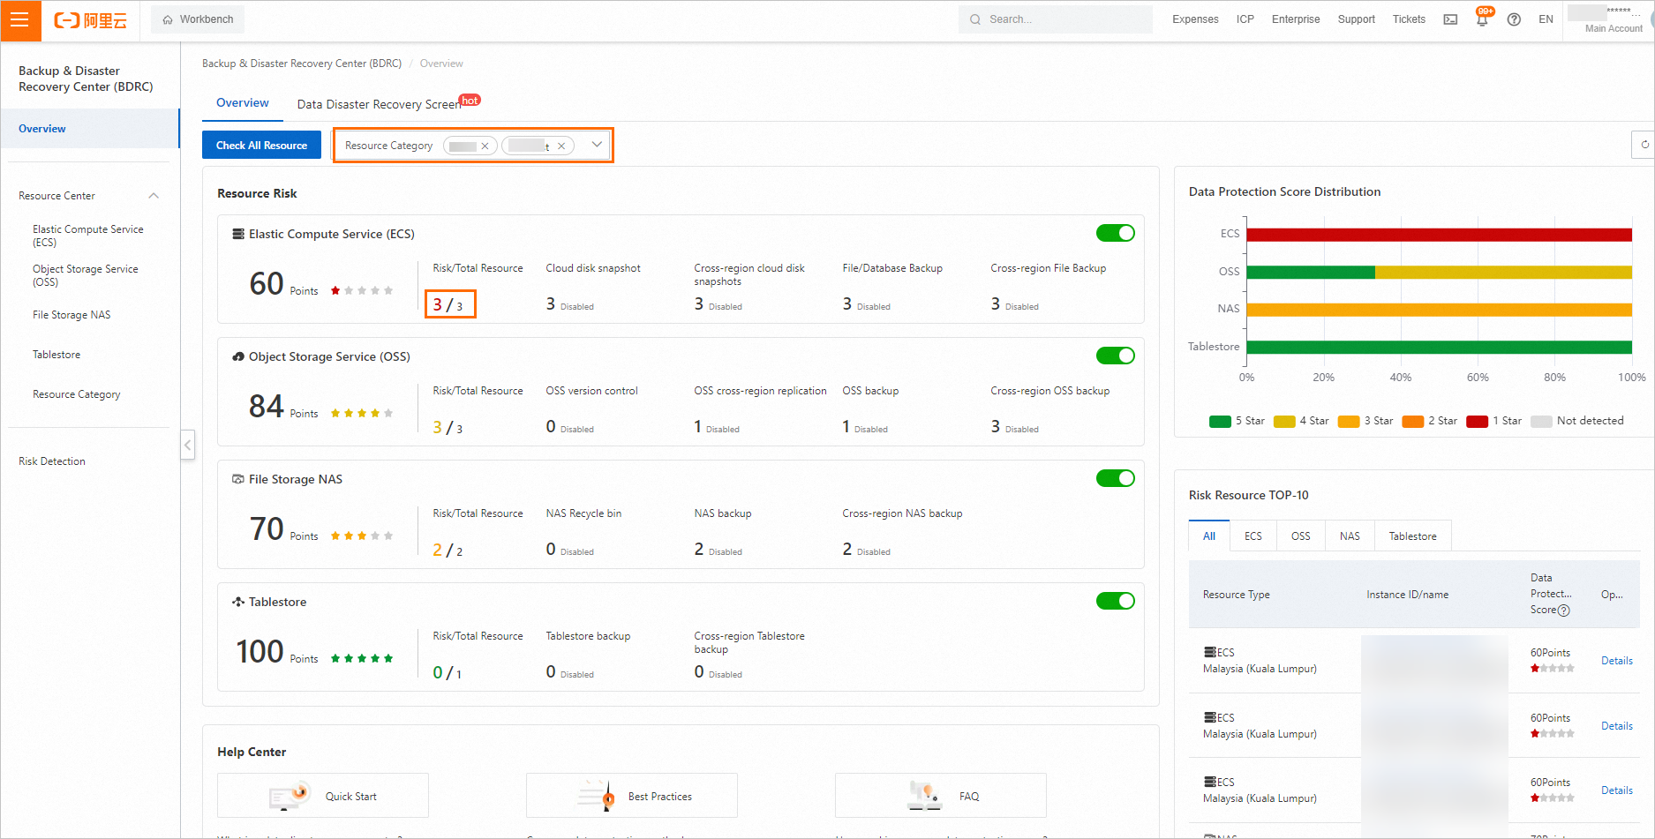Viewport: 1655px width, 839px height.
Task: Collapse the left sidebar with arrow handle
Action: click(x=187, y=445)
